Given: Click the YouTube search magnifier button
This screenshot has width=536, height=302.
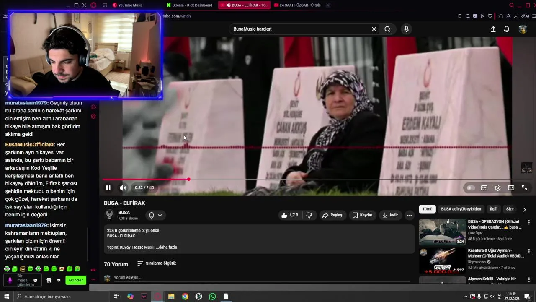Looking at the screenshot, I should tap(387, 29).
